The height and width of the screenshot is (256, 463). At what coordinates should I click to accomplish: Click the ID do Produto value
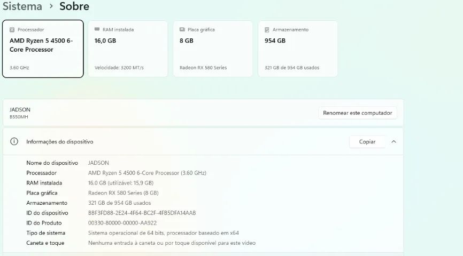[122, 223]
